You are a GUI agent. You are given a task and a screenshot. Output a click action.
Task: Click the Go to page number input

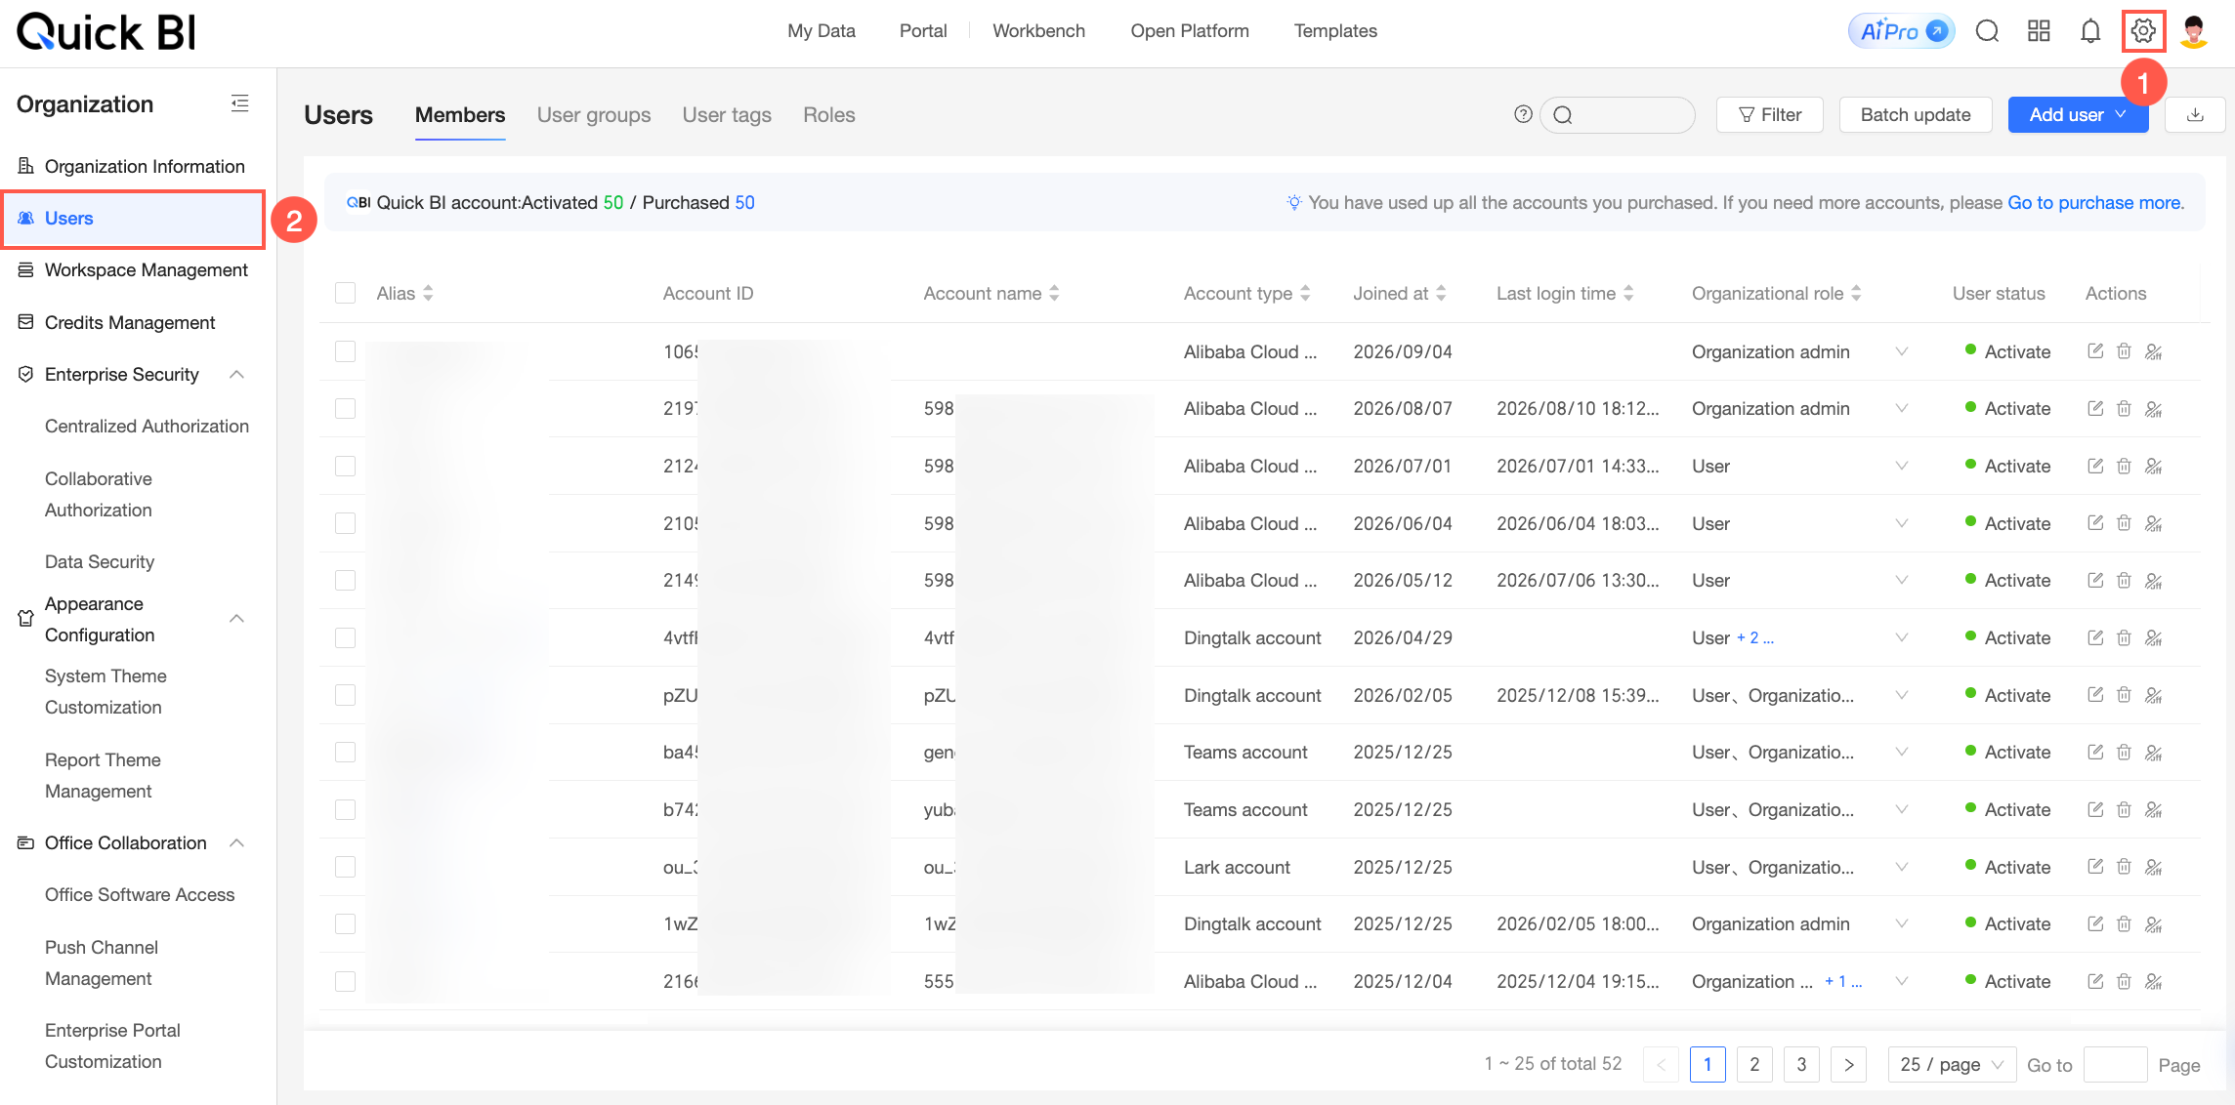[2115, 1064]
